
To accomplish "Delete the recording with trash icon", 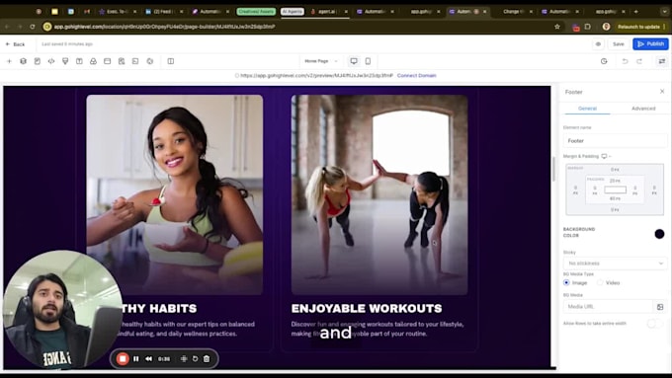I will (207, 358).
